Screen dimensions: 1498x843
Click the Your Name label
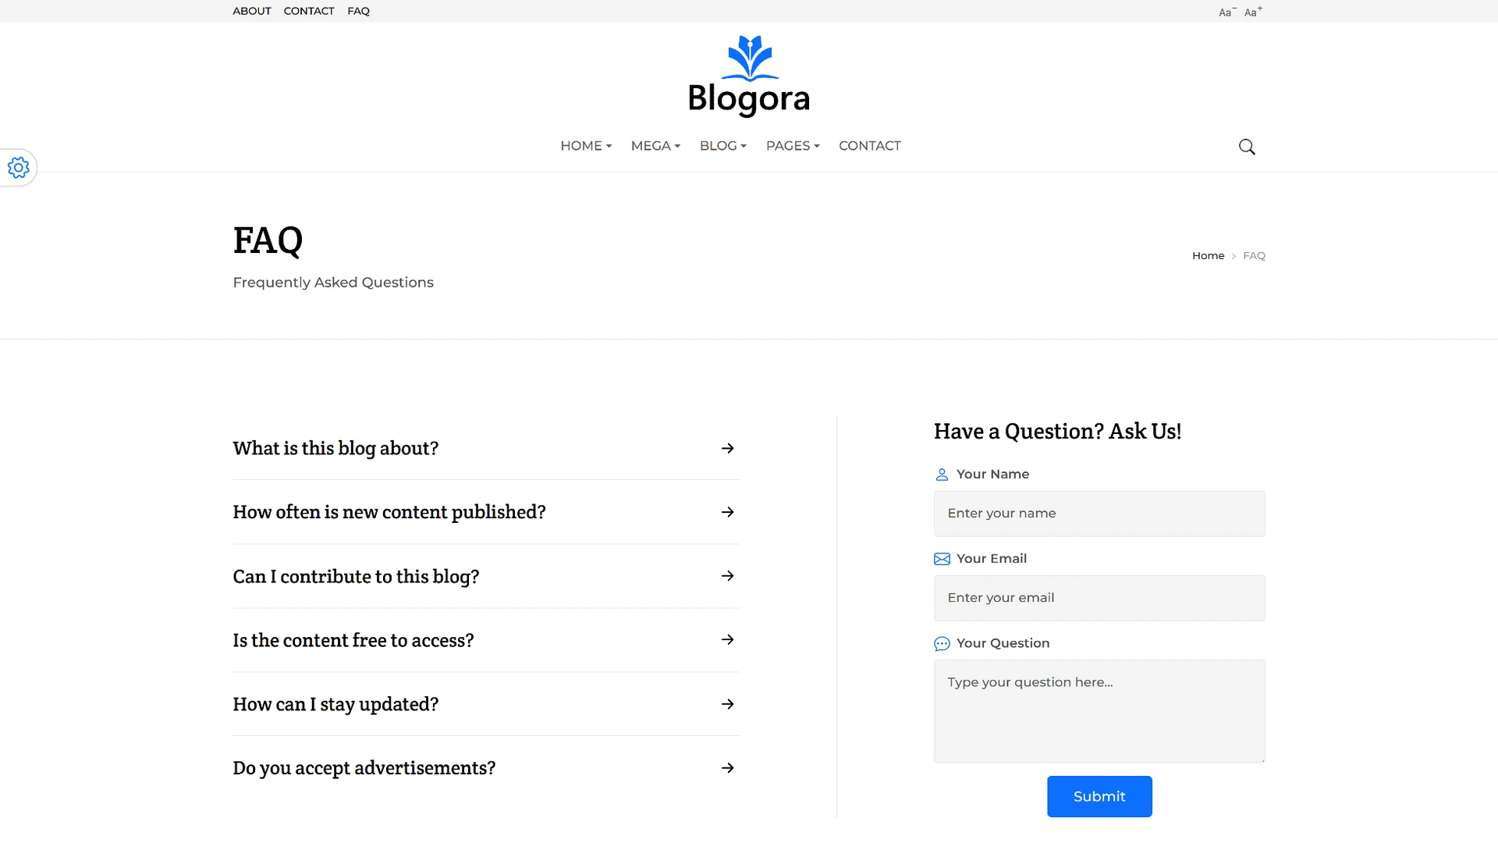(x=992, y=475)
